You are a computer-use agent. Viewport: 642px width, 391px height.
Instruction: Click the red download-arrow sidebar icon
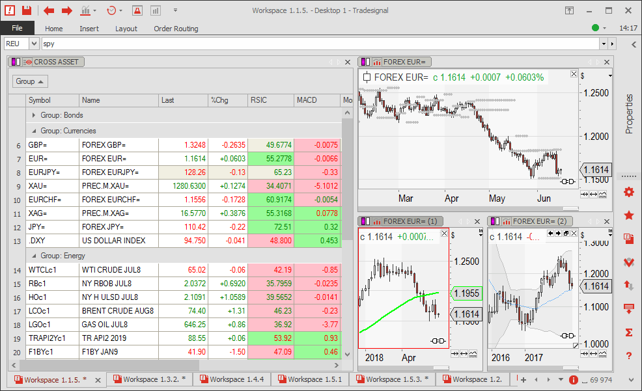coord(629,309)
